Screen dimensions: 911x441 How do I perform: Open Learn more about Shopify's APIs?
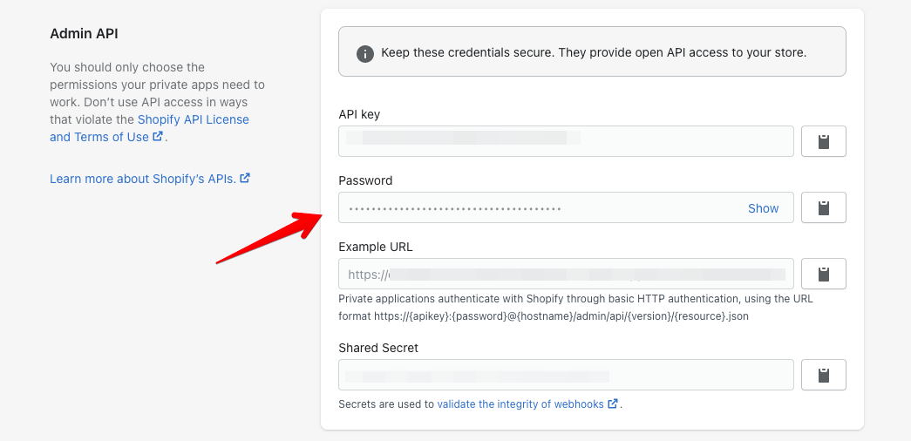(142, 179)
